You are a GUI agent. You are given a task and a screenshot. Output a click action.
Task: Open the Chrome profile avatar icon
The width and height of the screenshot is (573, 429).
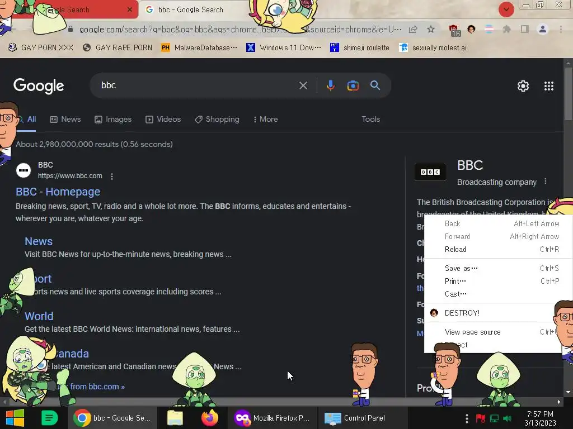pos(542,29)
